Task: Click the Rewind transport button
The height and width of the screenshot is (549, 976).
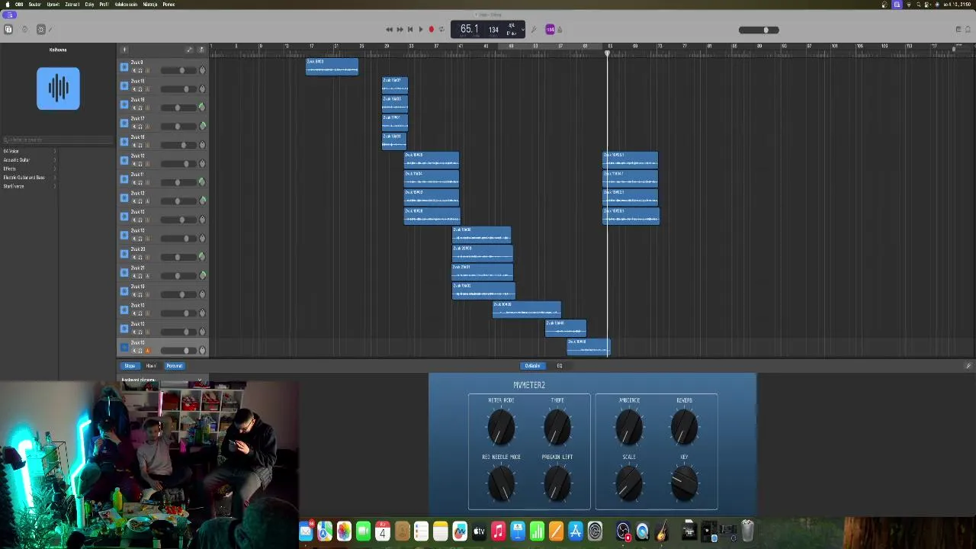Action: point(389,30)
